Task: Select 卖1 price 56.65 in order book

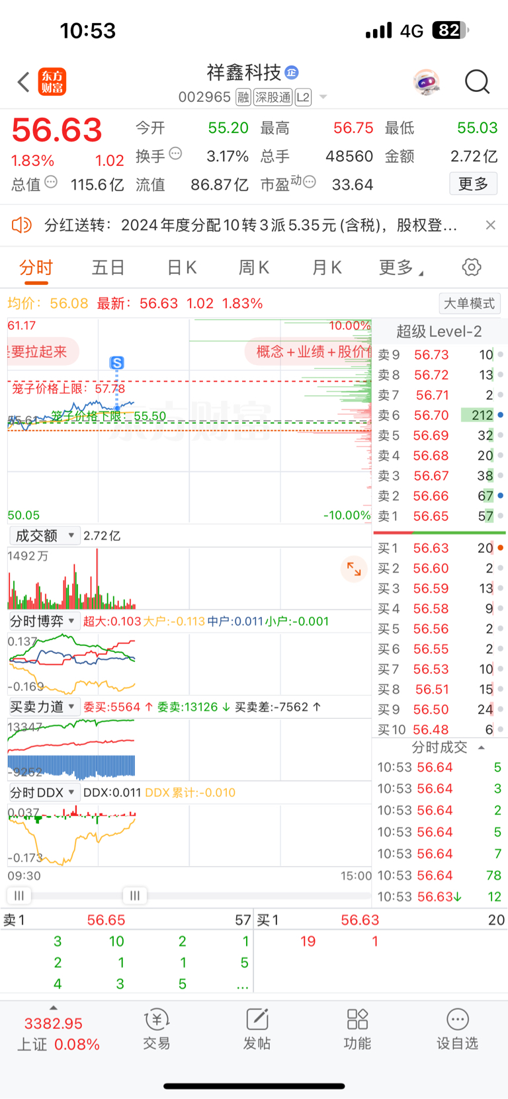Action: [x=439, y=516]
